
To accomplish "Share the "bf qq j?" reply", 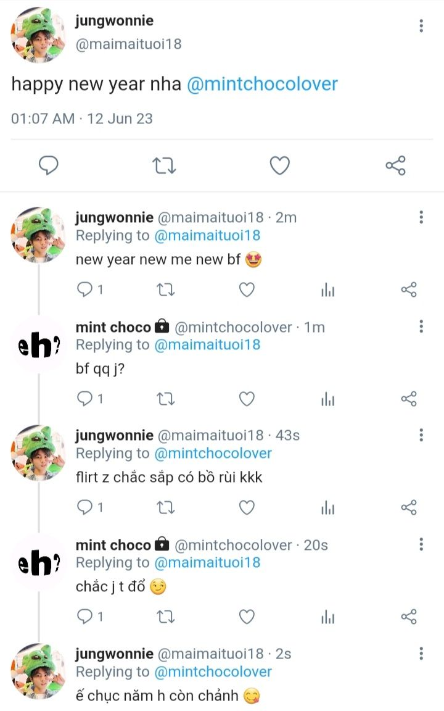I will 409,399.
